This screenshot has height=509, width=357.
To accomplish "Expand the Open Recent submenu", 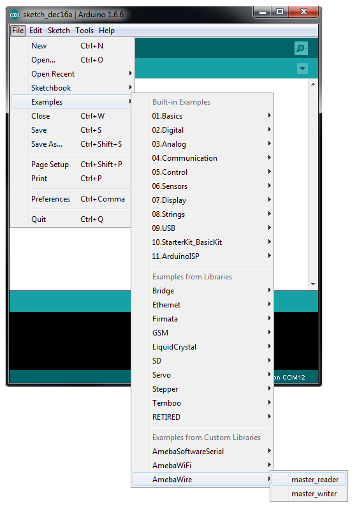I will [73, 74].
